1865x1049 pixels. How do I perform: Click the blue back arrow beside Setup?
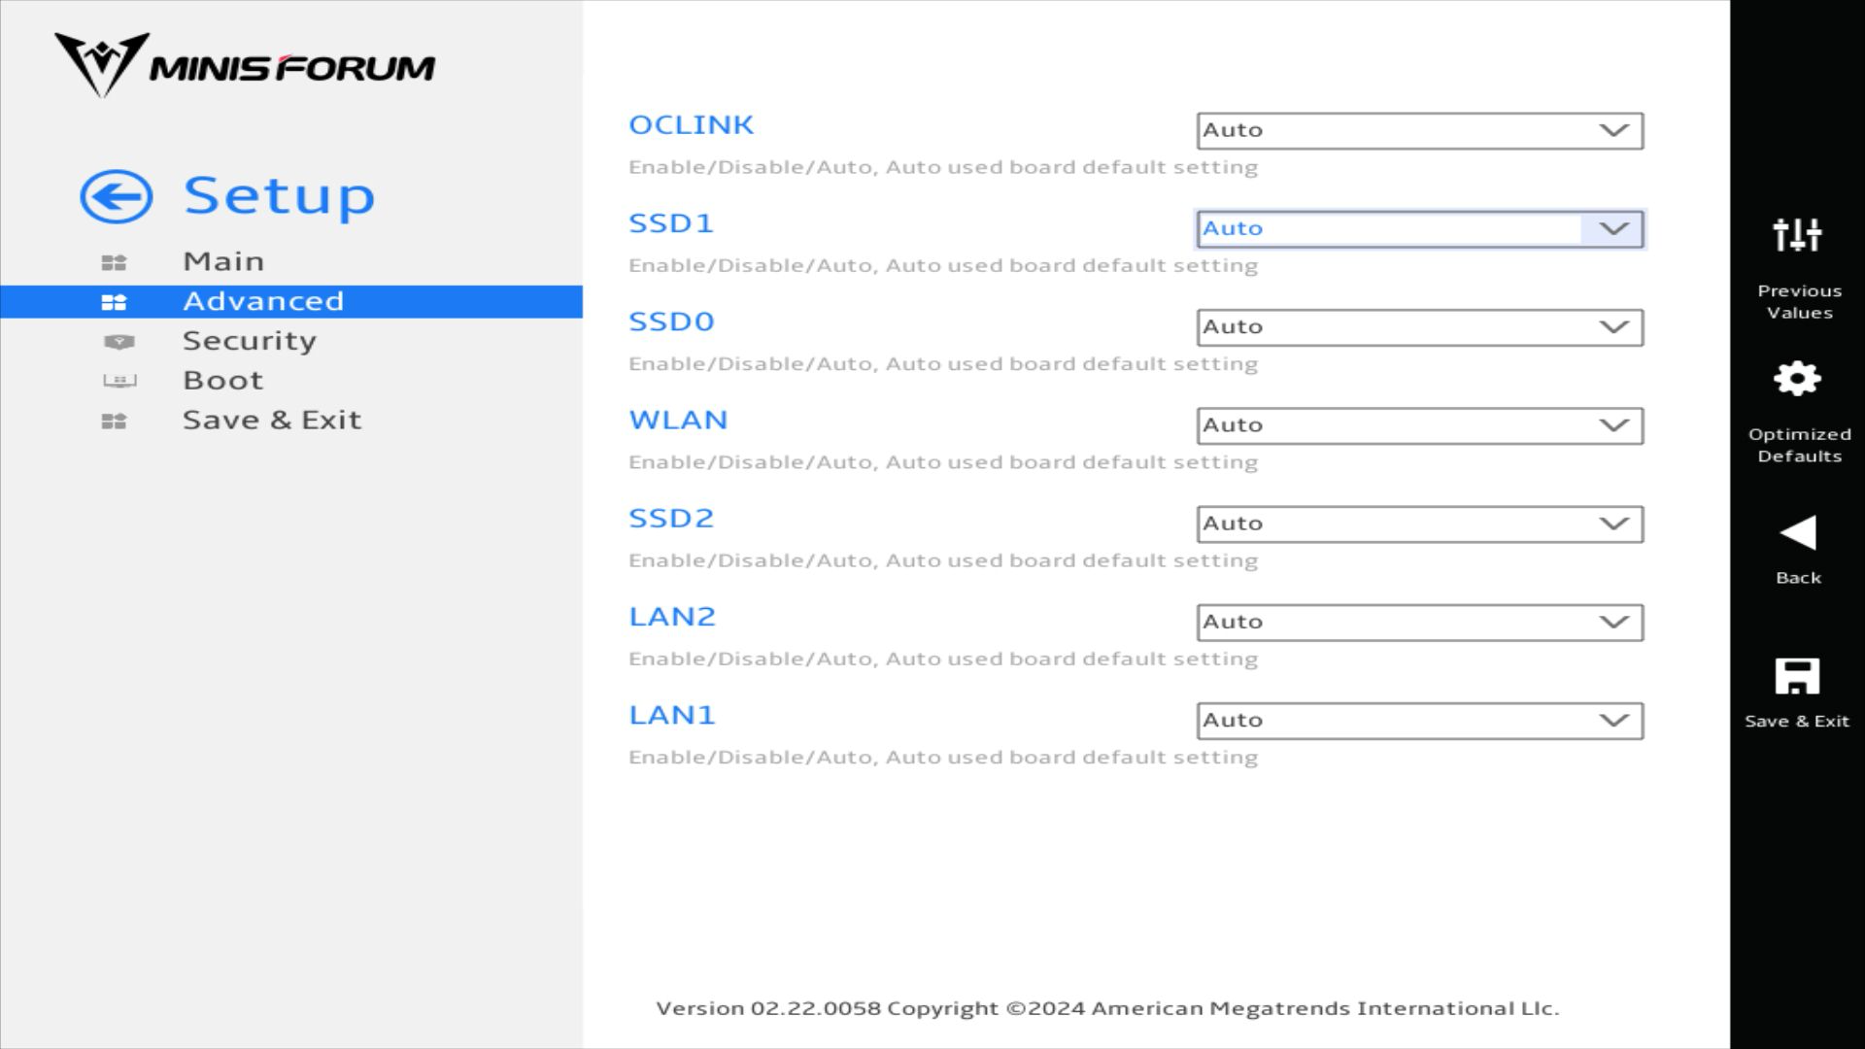tap(116, 197)
